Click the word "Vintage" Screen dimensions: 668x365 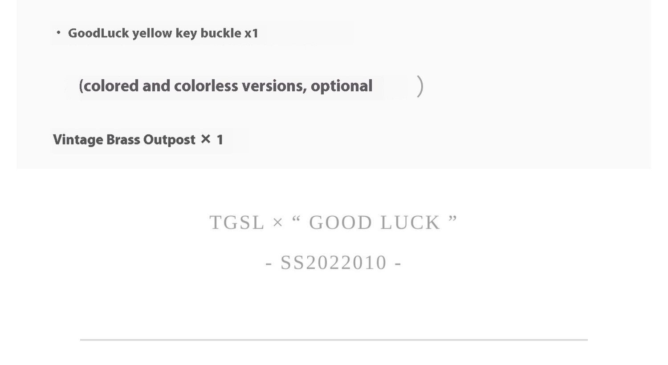point(78,140)
